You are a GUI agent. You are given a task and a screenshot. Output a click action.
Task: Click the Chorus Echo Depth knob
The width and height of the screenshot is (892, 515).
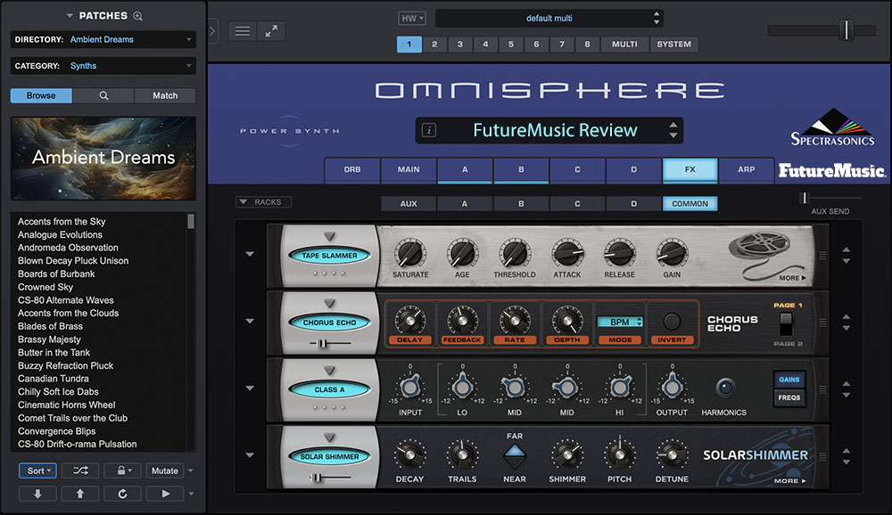click(x=566, y=320)
